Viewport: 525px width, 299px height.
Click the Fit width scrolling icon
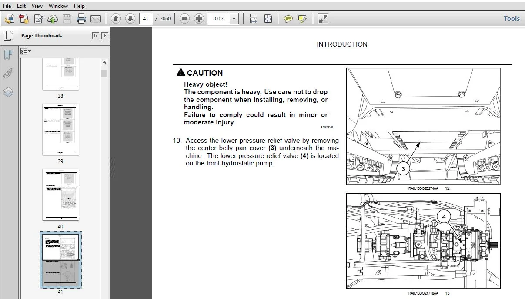(254, 19)
